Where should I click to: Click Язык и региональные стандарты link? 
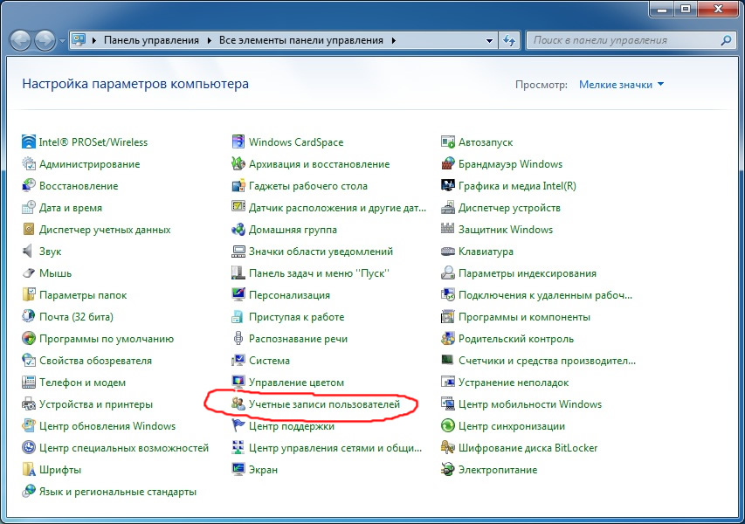pos(118,492)
